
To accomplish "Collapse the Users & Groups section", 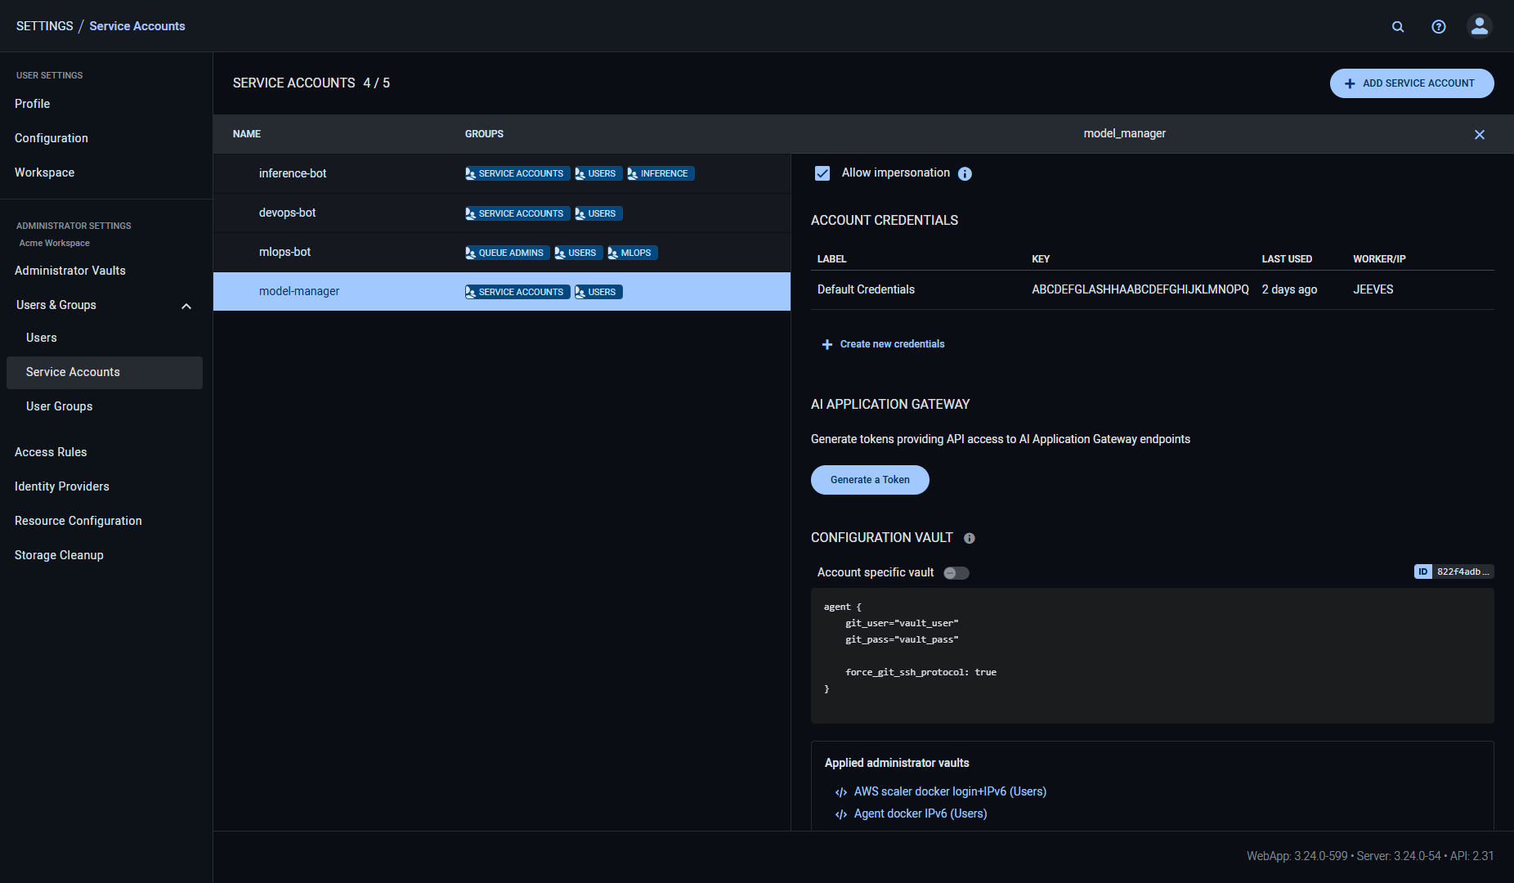I will (186, 306).
